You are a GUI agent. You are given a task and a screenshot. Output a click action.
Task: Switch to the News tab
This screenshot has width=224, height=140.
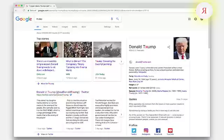(45, 27)
